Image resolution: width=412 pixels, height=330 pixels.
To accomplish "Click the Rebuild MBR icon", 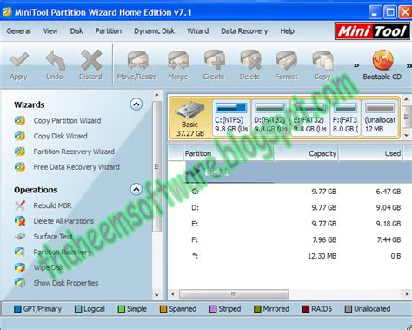I will (20, 205).
